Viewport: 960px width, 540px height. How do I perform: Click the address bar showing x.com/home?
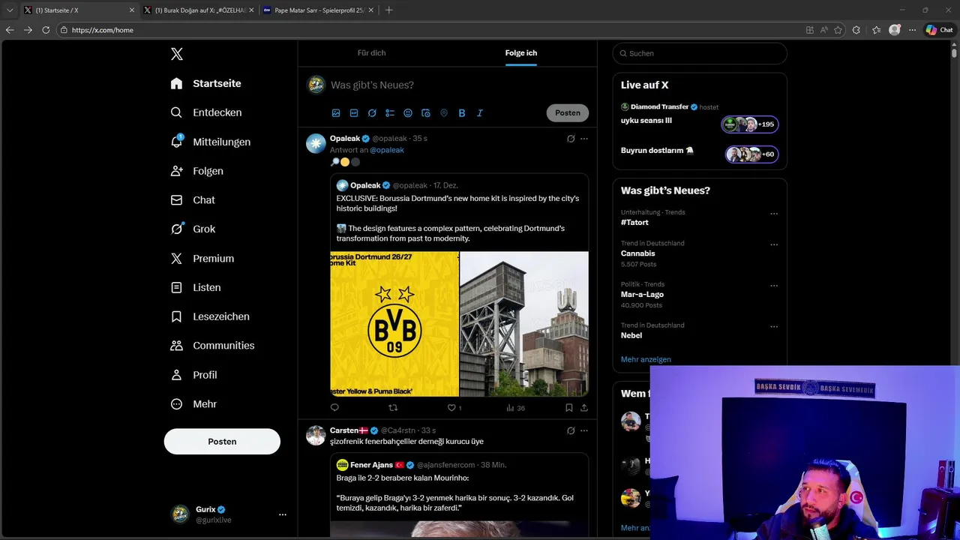427,30
